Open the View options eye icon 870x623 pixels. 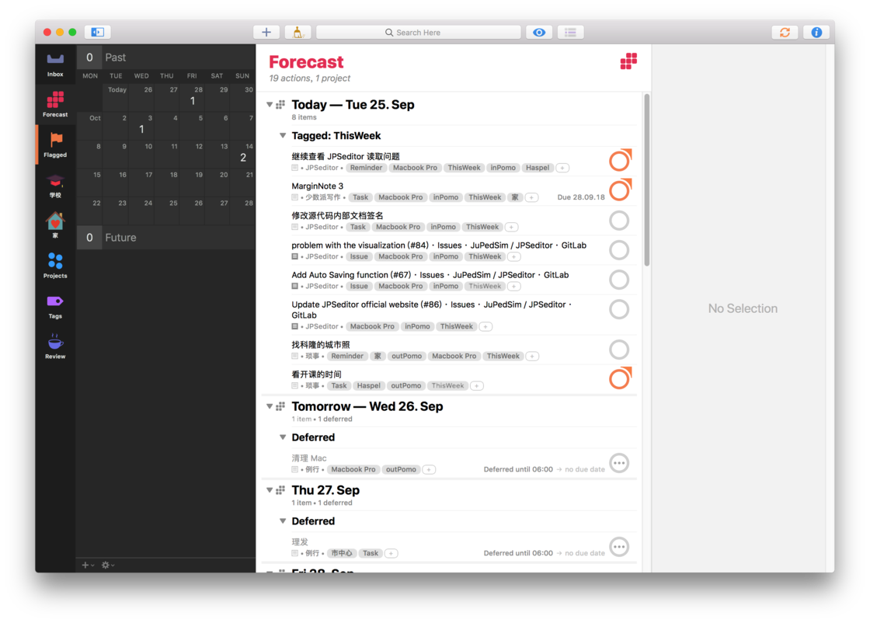[539, 33]
